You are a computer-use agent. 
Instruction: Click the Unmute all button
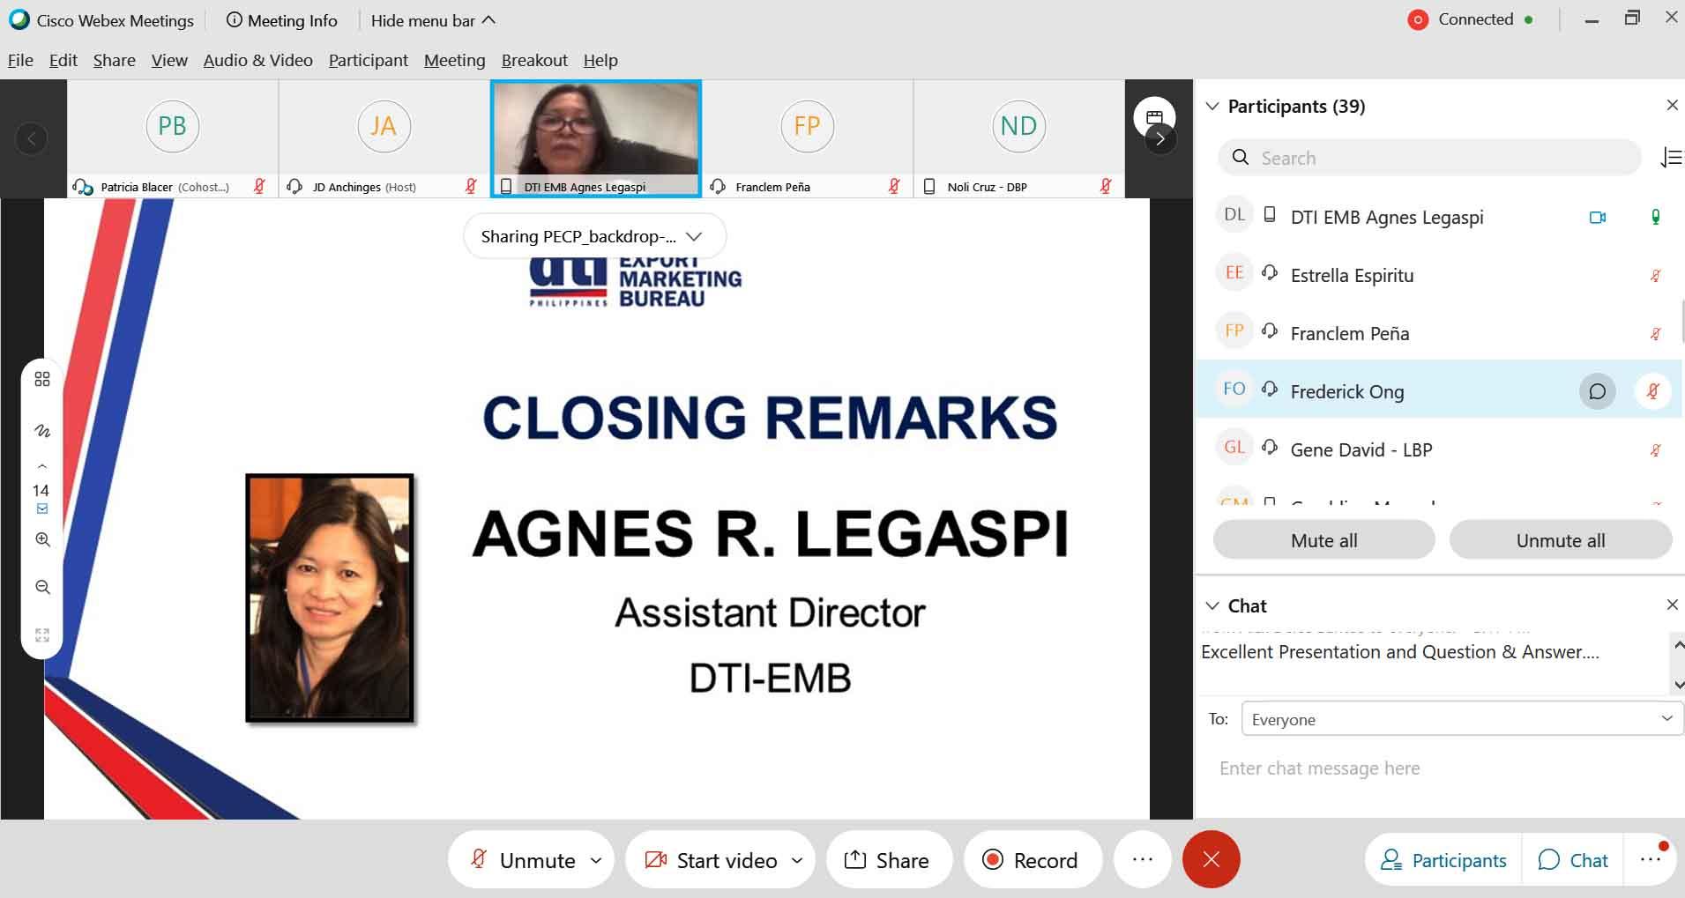[1560, 540]
